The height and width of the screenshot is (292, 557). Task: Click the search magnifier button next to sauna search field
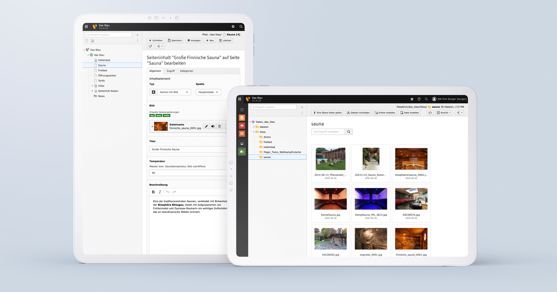pyautogui.click(x=349, y=132)
